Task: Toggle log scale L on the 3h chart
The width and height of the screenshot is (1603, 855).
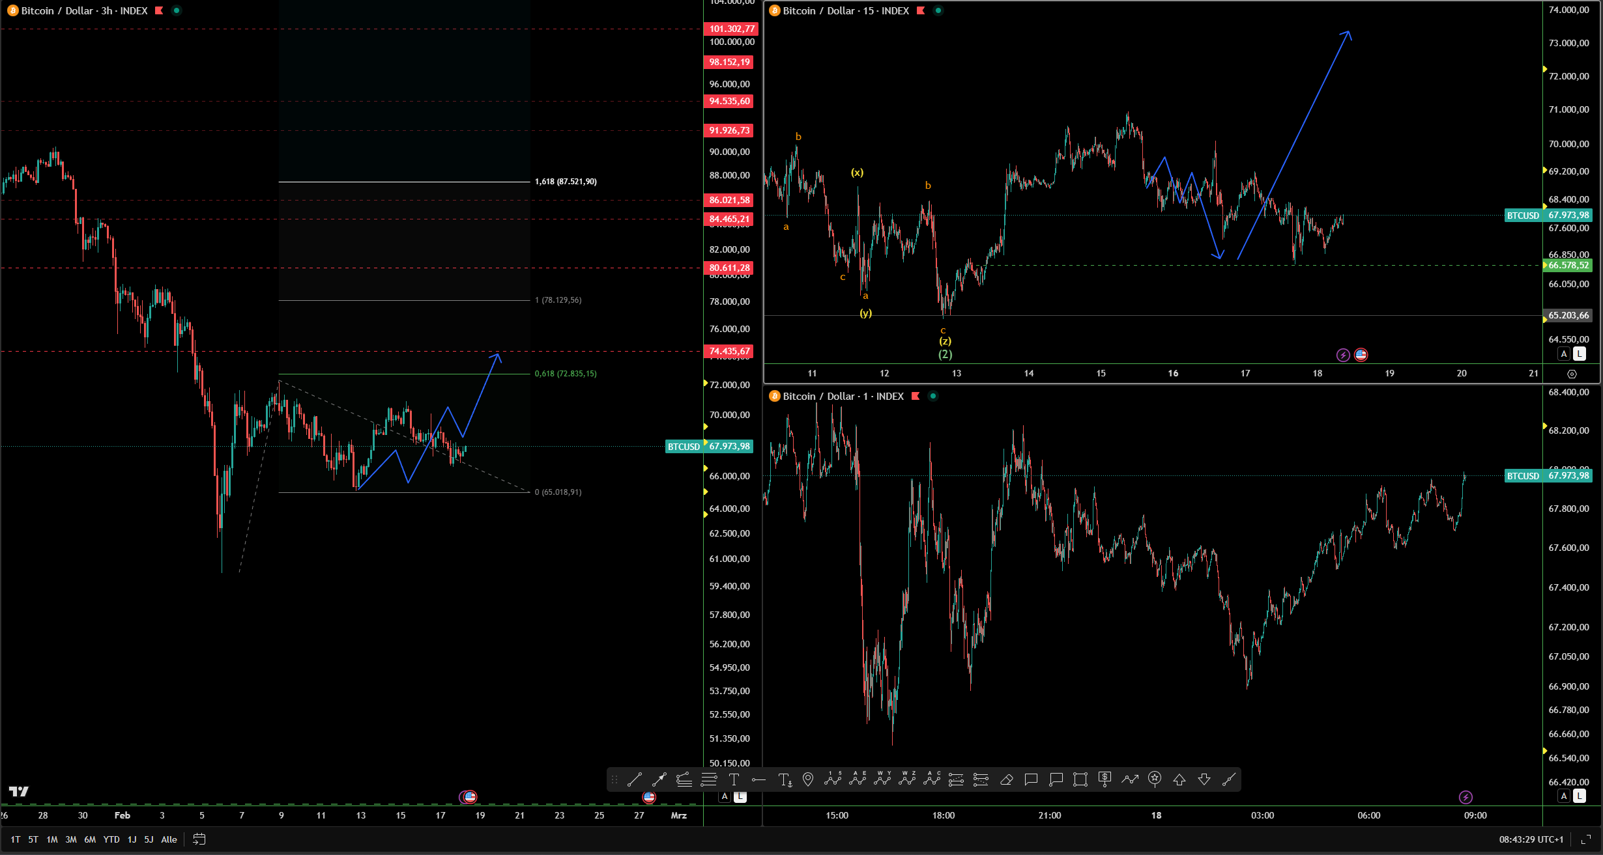Action: tap(740, 796)
